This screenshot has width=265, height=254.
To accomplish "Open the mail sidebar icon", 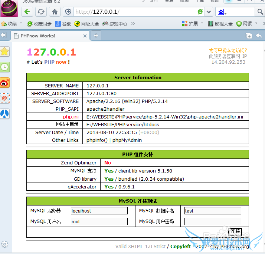I will [4, 98].
